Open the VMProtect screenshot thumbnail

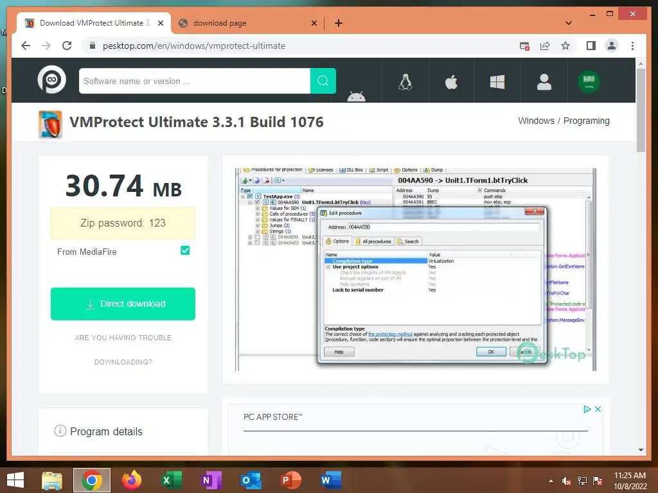(x=416, y=270)
